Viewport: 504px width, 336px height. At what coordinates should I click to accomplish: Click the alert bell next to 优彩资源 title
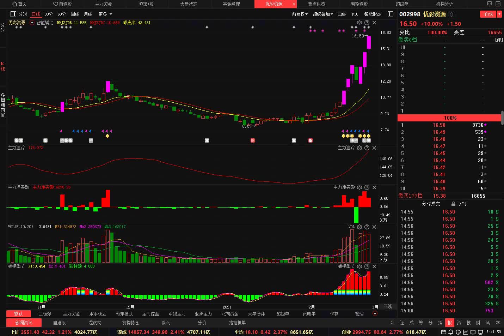[451, 14]
